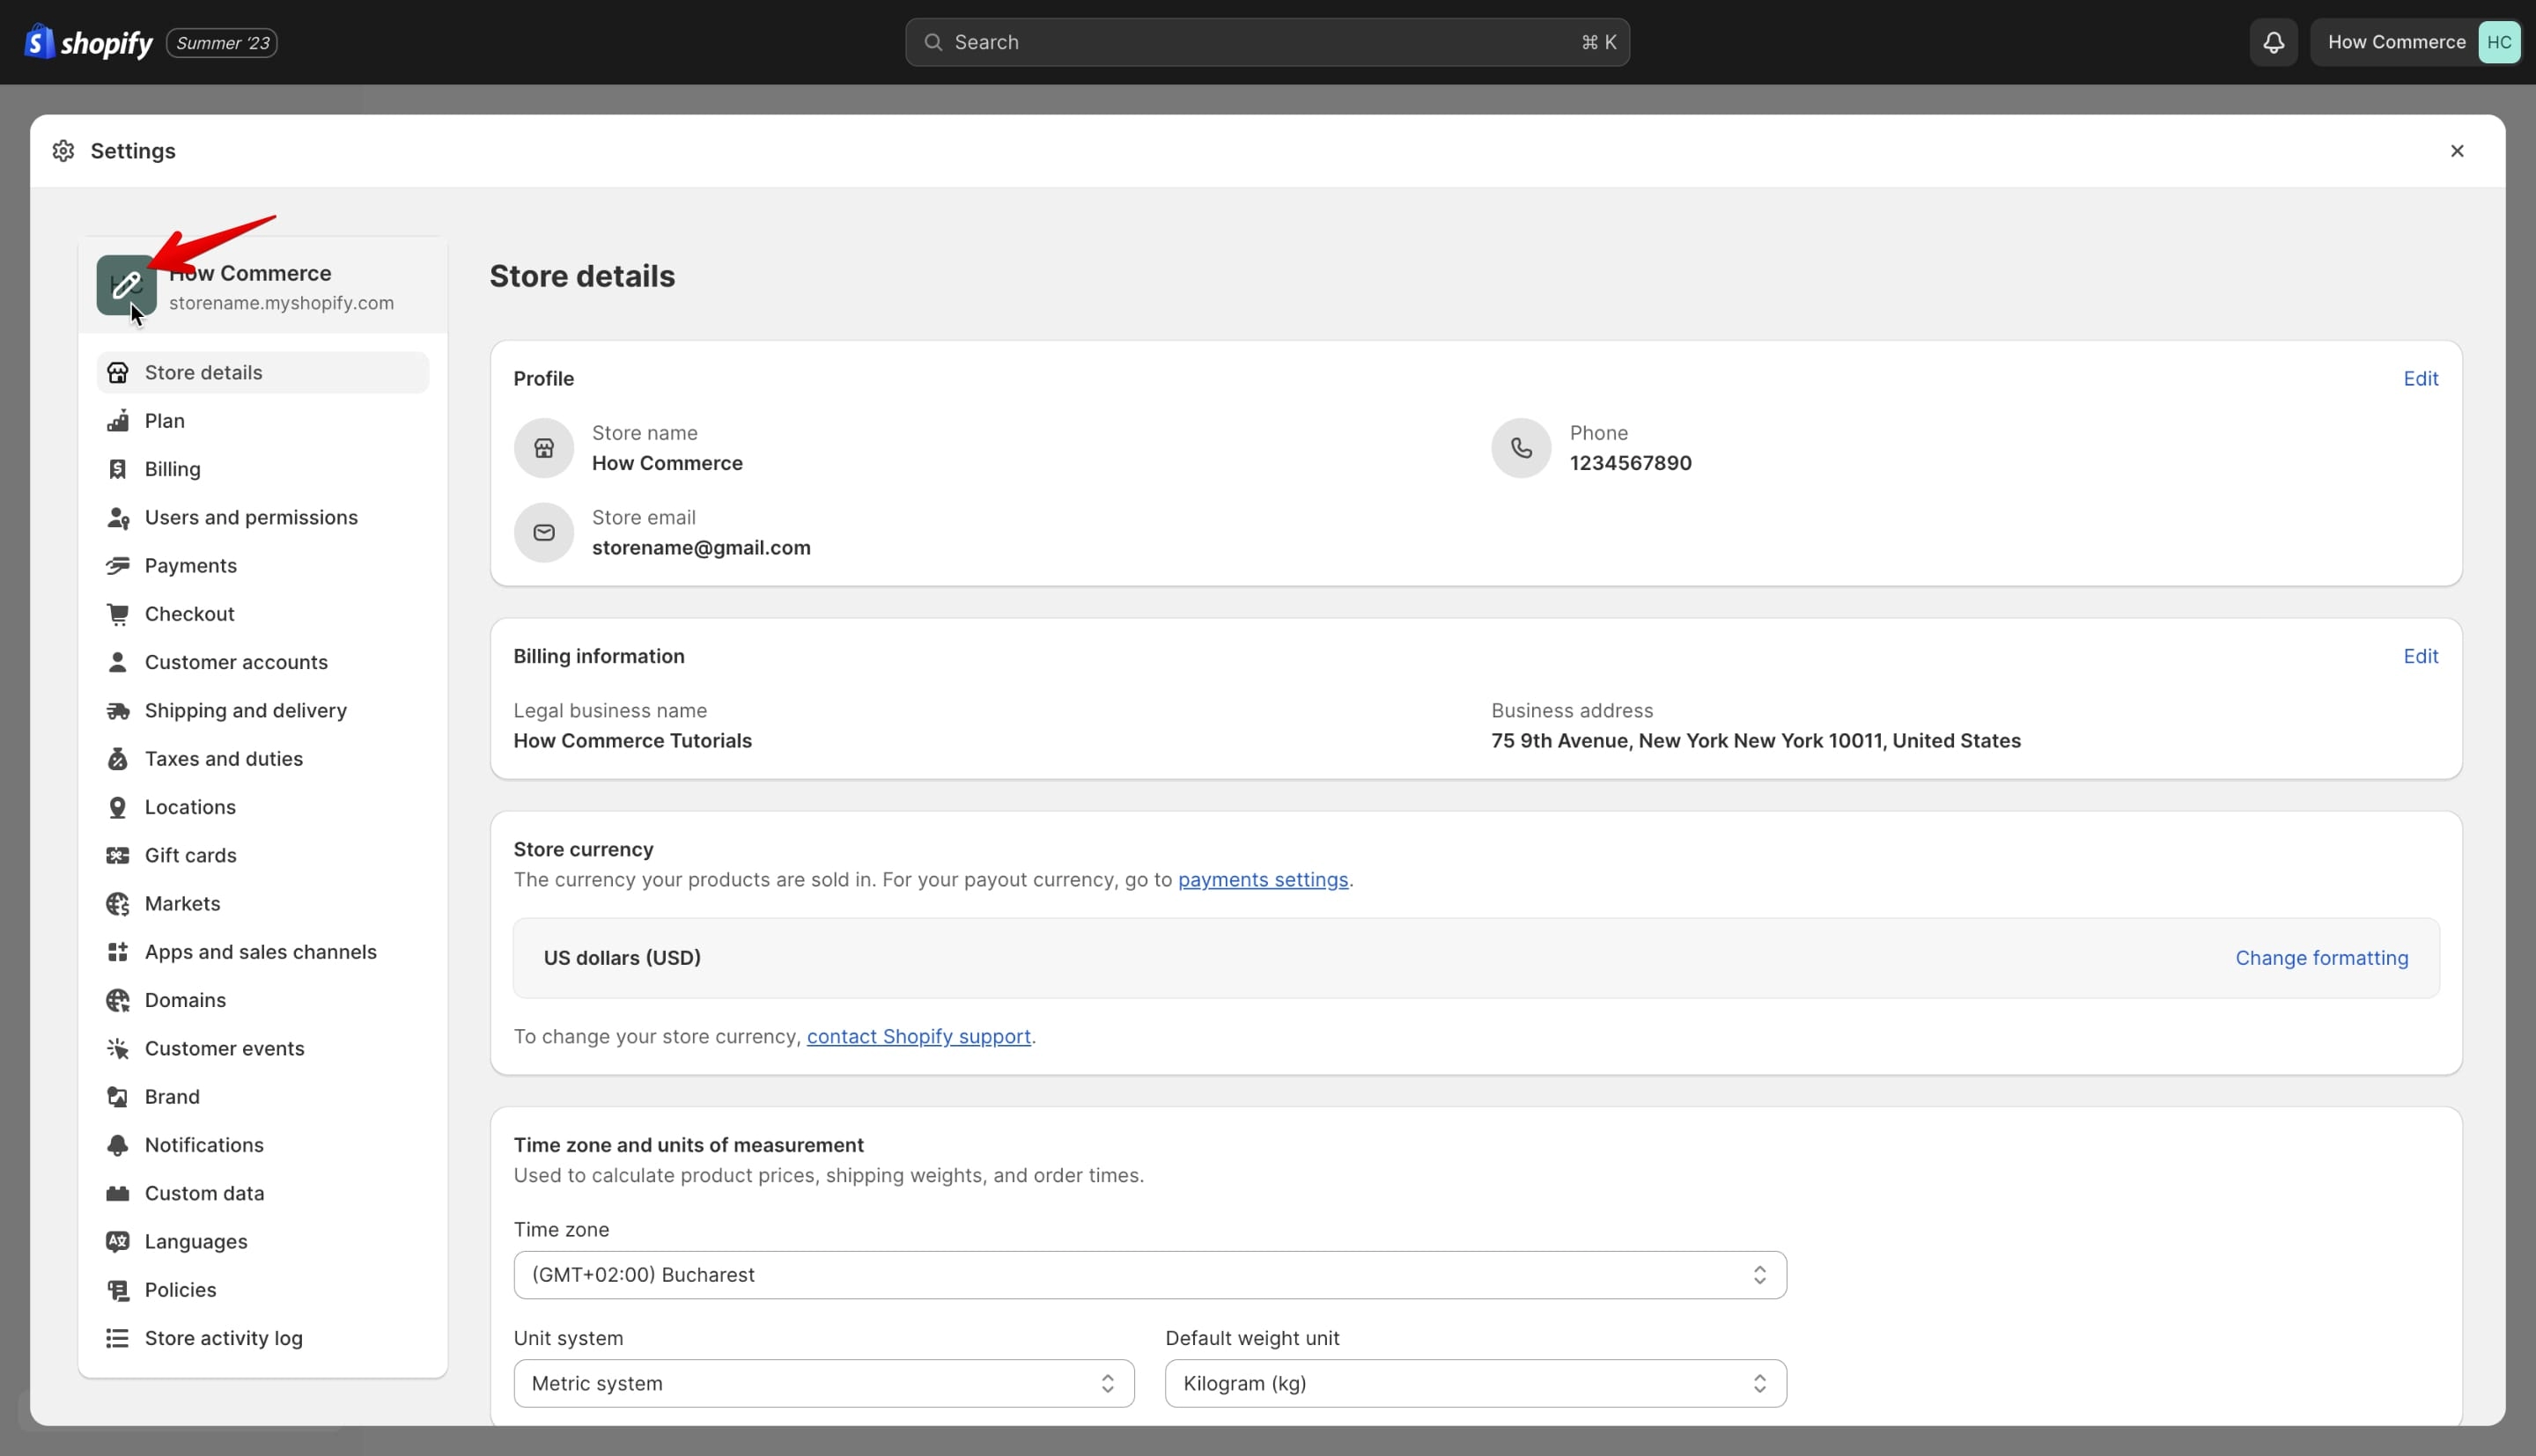Click the business address text
Screen dimensions: 2536x1456
1755,741
